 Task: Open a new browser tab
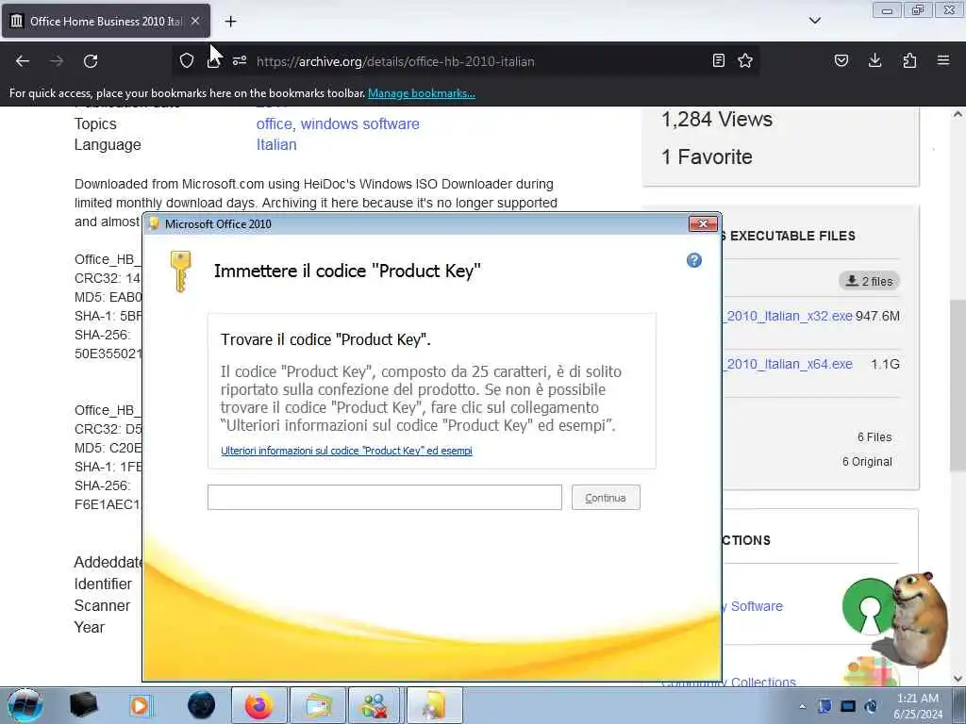230,22
